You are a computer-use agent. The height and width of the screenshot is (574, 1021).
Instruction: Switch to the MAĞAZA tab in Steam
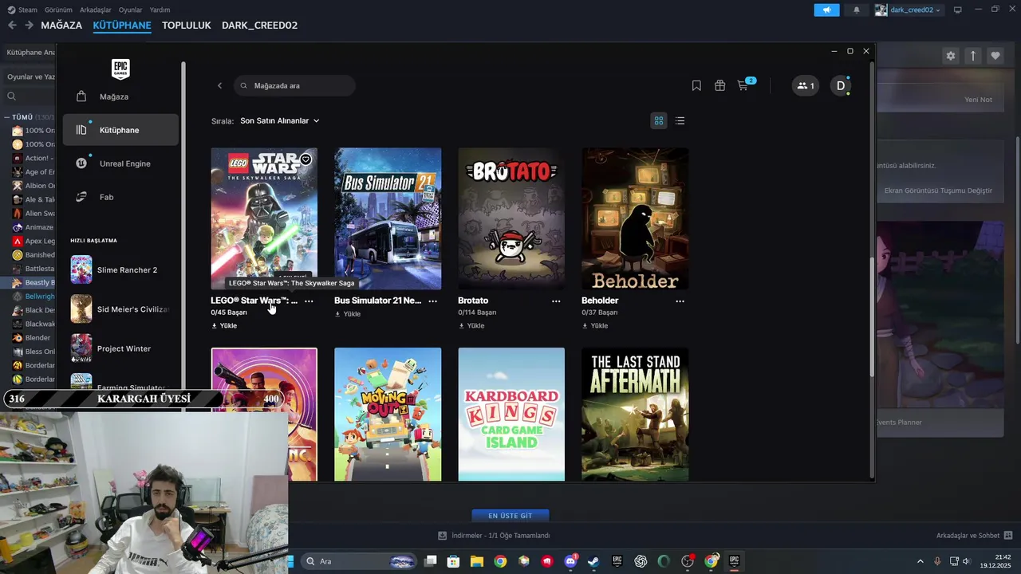pyautogui.click(x=61, y=26)
